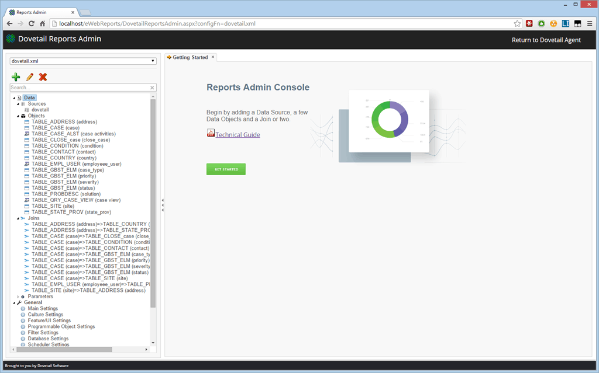Click the blue square extension icon
The image size is (599, 373).
(x=566, y=24)
